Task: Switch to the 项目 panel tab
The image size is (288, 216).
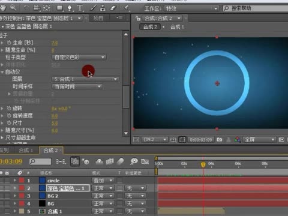Action: [98, 19]
